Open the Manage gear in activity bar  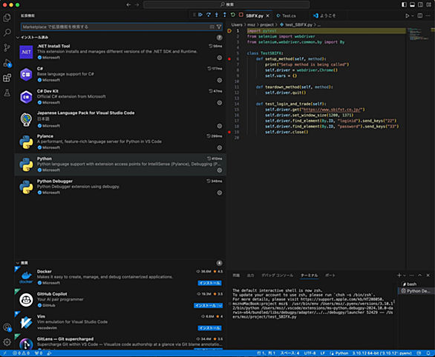point(7,342)
